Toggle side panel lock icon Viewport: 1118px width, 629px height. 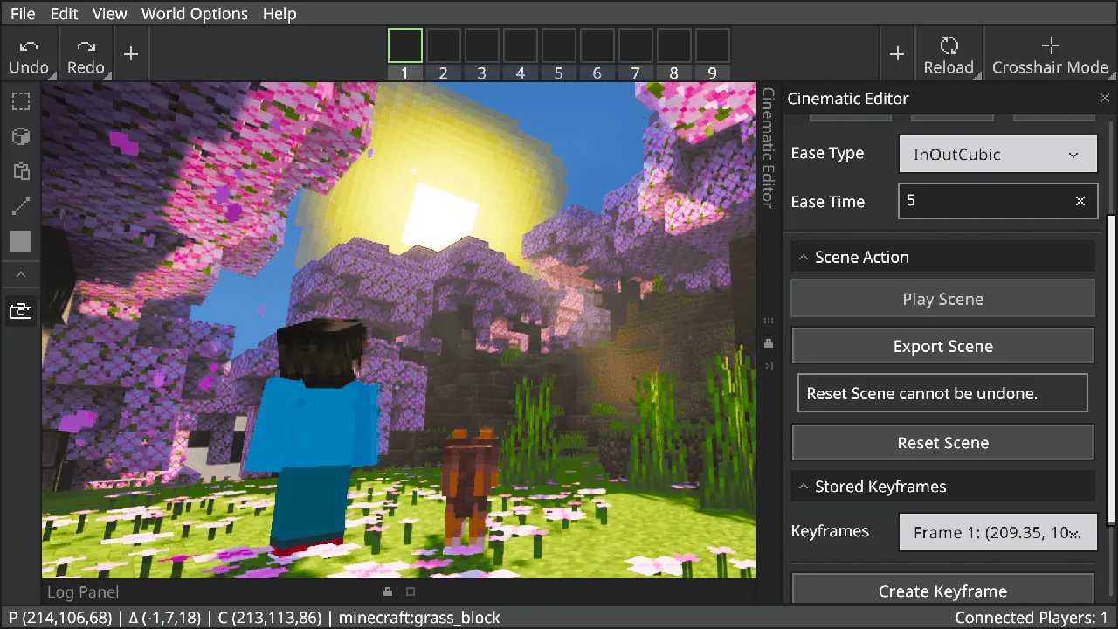pyautogui.click(x=769, y=342)
